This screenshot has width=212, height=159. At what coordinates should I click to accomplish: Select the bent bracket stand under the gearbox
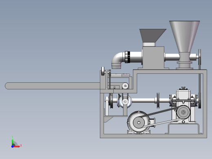coord(184,128)
